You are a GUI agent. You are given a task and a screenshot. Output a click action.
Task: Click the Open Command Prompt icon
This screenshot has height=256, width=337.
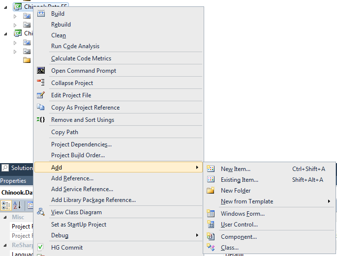41,70
